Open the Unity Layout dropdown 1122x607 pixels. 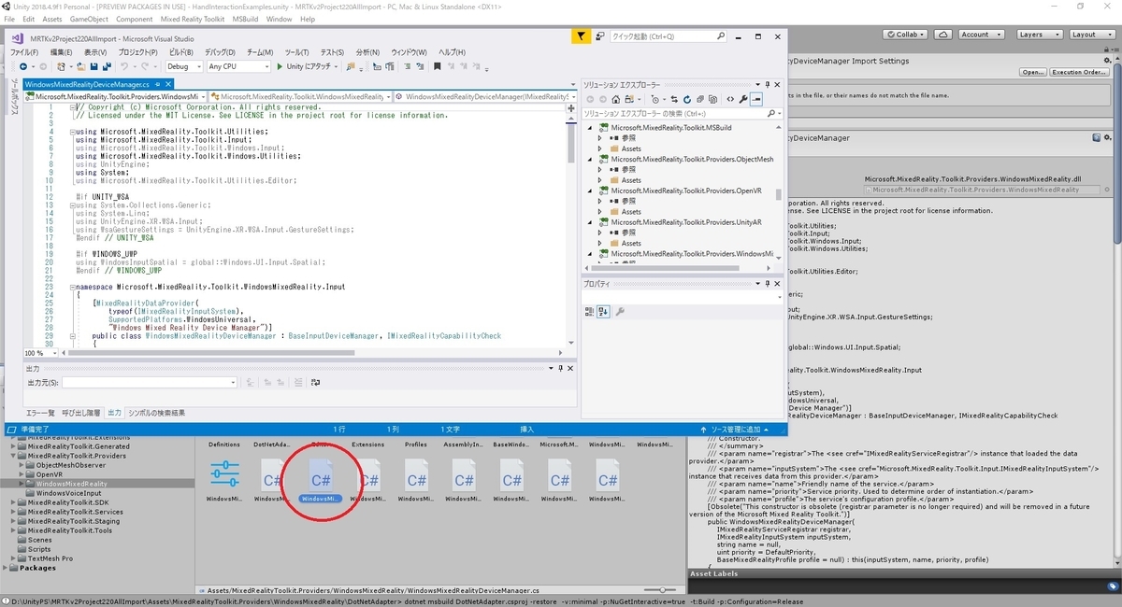click(1093, 35)
